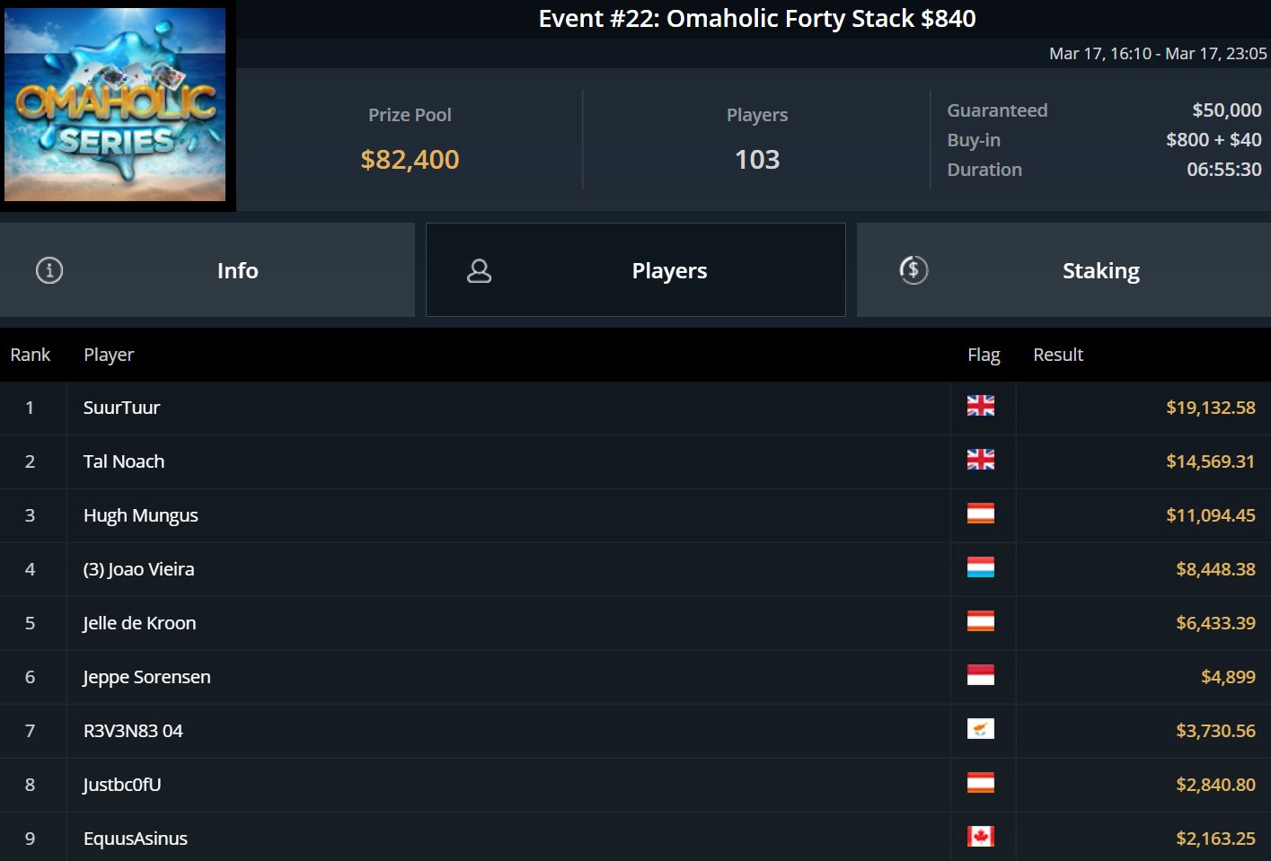Open the Info tab
The image size is (1271, 861).
click(237, 271)
